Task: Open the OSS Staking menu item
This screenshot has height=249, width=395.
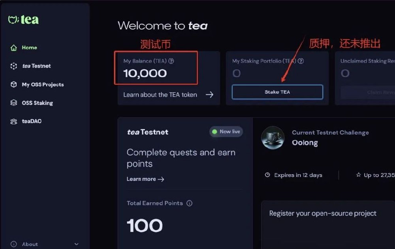Action: click(x=37, y=103)
